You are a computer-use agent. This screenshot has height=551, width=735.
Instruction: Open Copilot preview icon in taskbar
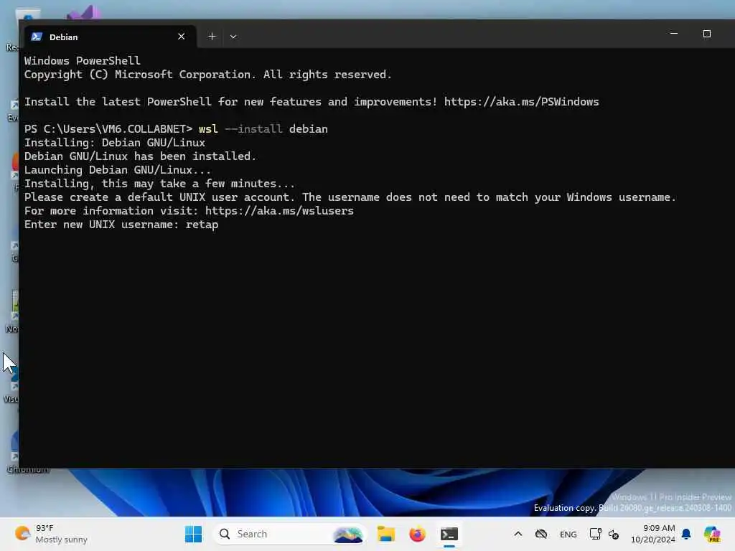tap(712, 534)
